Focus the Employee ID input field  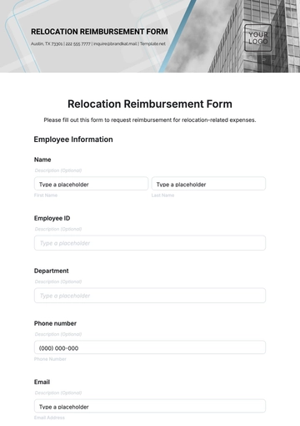pos(150,243)
